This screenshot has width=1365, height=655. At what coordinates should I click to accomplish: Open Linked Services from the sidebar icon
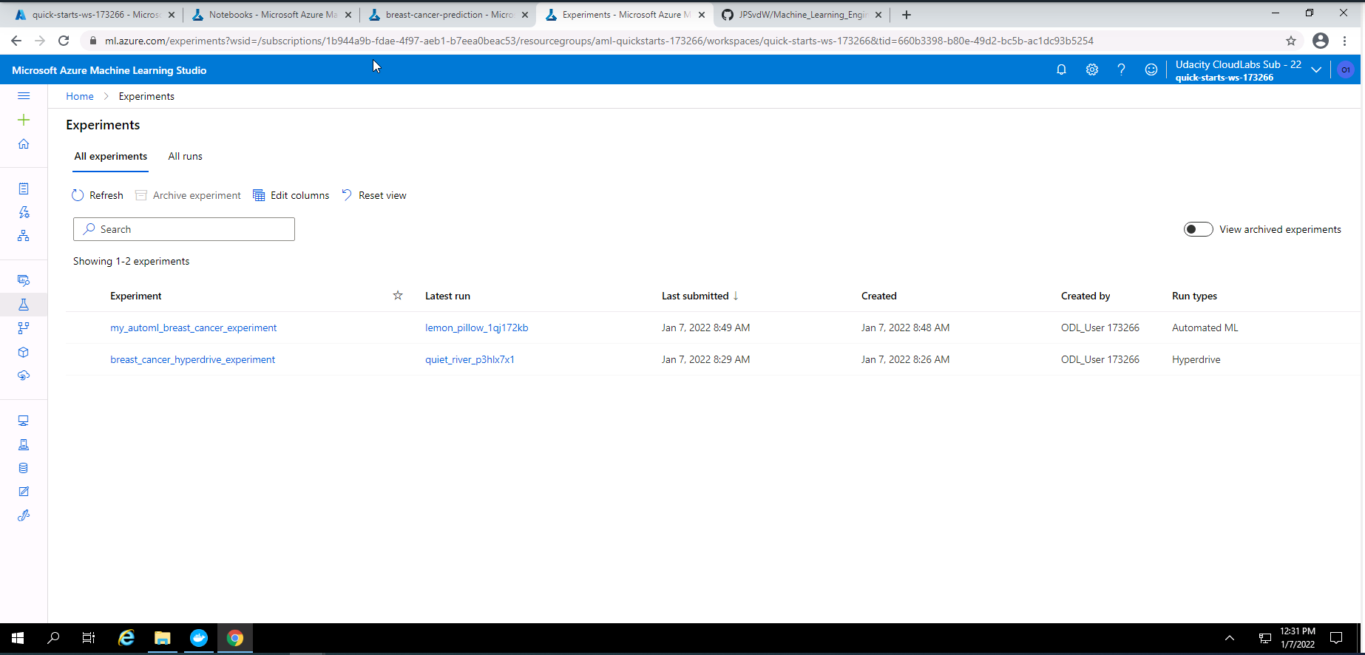tap(24, 515)
